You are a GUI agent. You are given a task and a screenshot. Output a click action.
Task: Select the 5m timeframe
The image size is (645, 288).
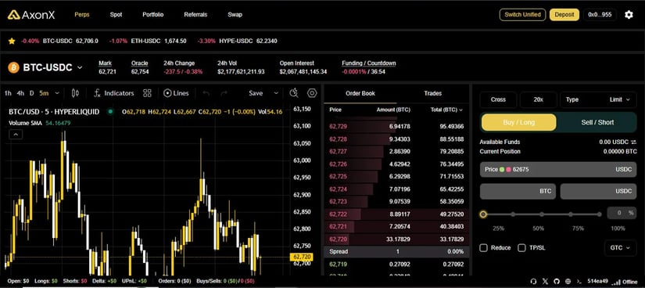coord(44,93)
